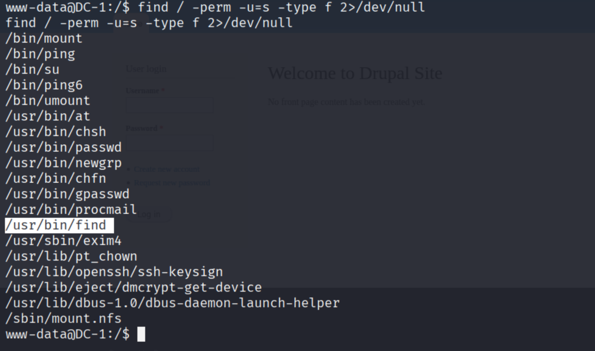Click the dmcrypt-get-device path line

pos(133,288)
